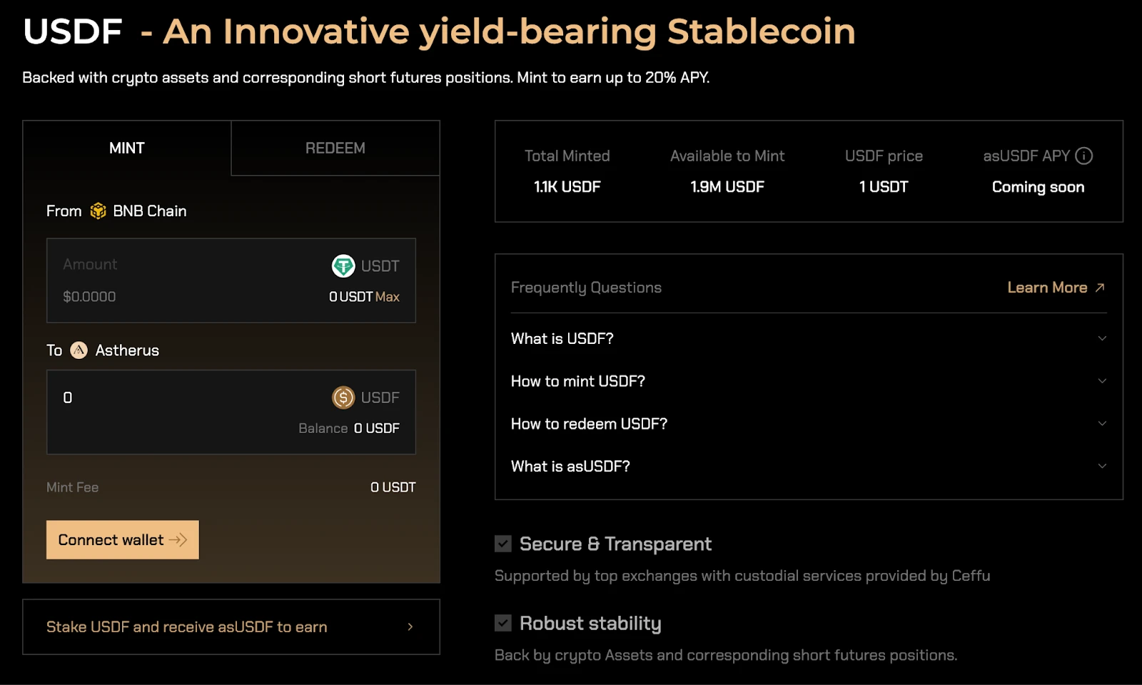Screen dimensions: 1142x685
Task: Toggle the Robust stability checkbox
Action: tap(503, 624)
